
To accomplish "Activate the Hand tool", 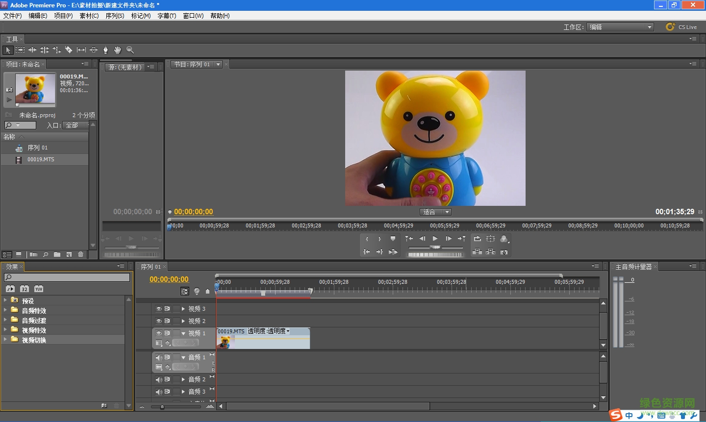I will [x=118, y=50].
